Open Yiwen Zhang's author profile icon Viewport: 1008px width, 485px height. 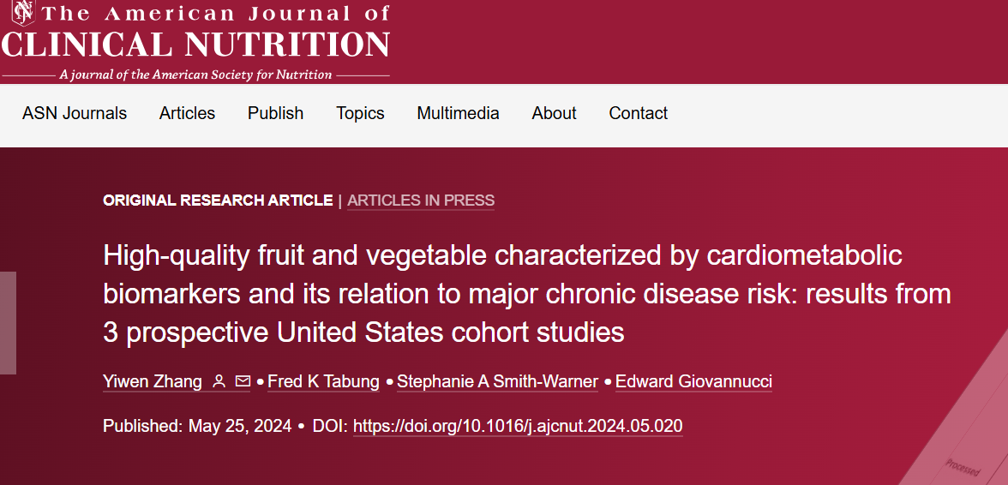tap(219, 381)
